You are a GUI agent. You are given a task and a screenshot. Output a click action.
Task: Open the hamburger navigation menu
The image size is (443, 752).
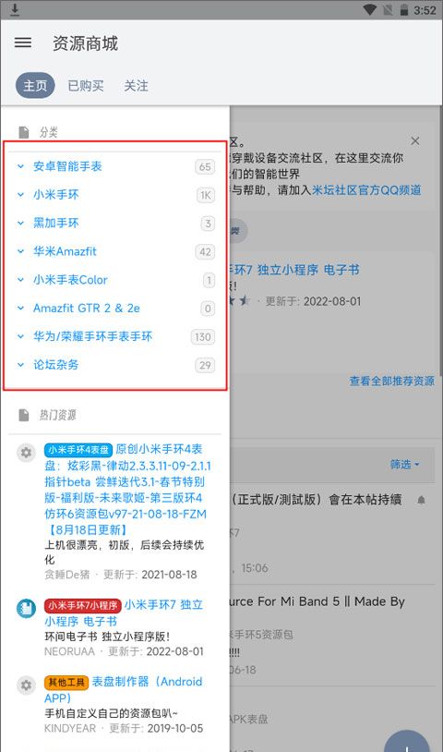pos(23,43)
